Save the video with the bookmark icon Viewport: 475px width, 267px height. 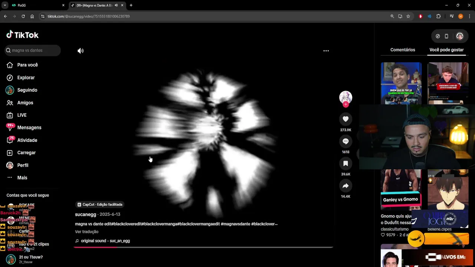click(x=345, y=164)
